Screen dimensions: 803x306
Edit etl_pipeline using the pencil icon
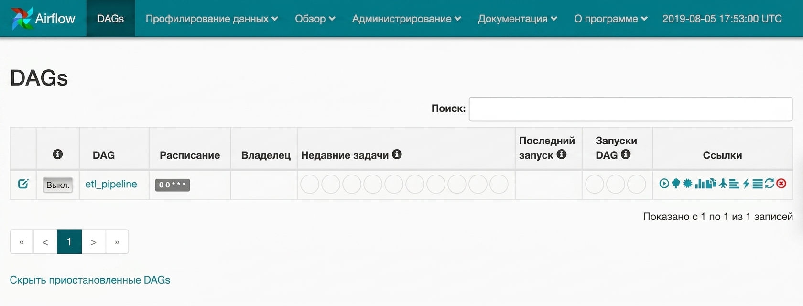23,184
